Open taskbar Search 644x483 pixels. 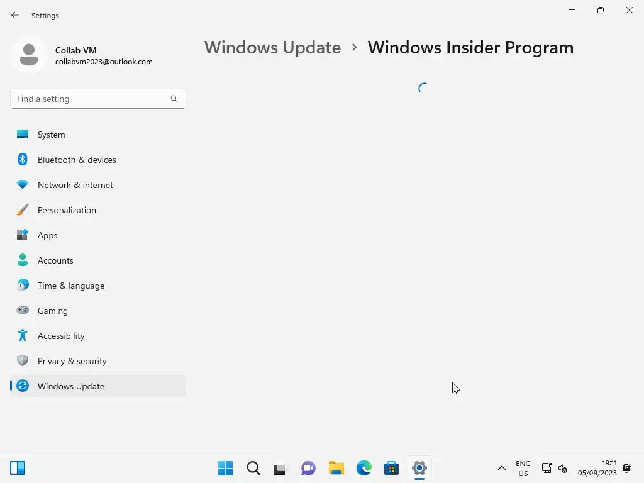(253, 468)
